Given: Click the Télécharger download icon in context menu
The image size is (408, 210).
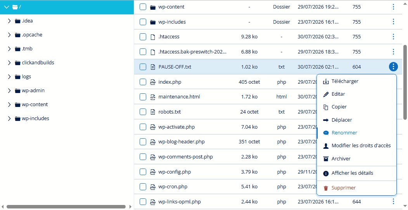Looking at the screenshot, I should [x=326, y=82].
